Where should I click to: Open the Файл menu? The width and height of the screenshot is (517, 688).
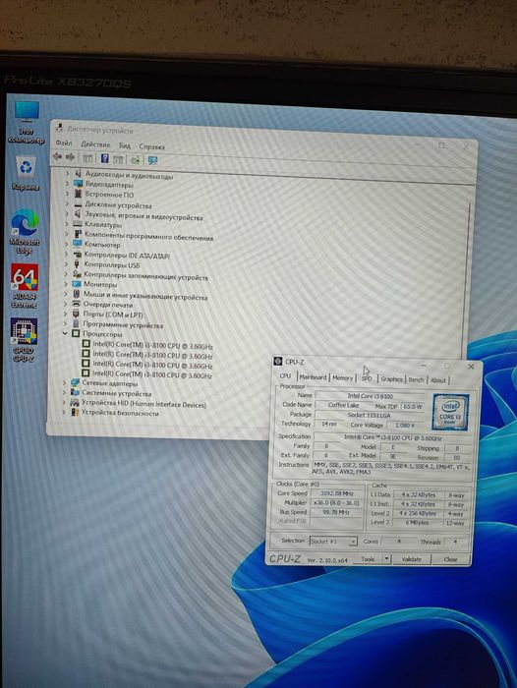(64, 143)
